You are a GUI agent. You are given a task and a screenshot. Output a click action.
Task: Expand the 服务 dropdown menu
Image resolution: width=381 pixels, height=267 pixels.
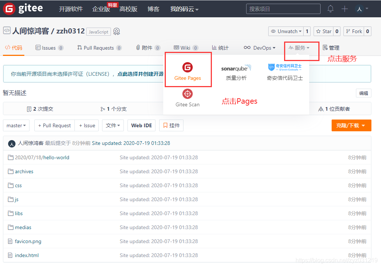point(299,48)
